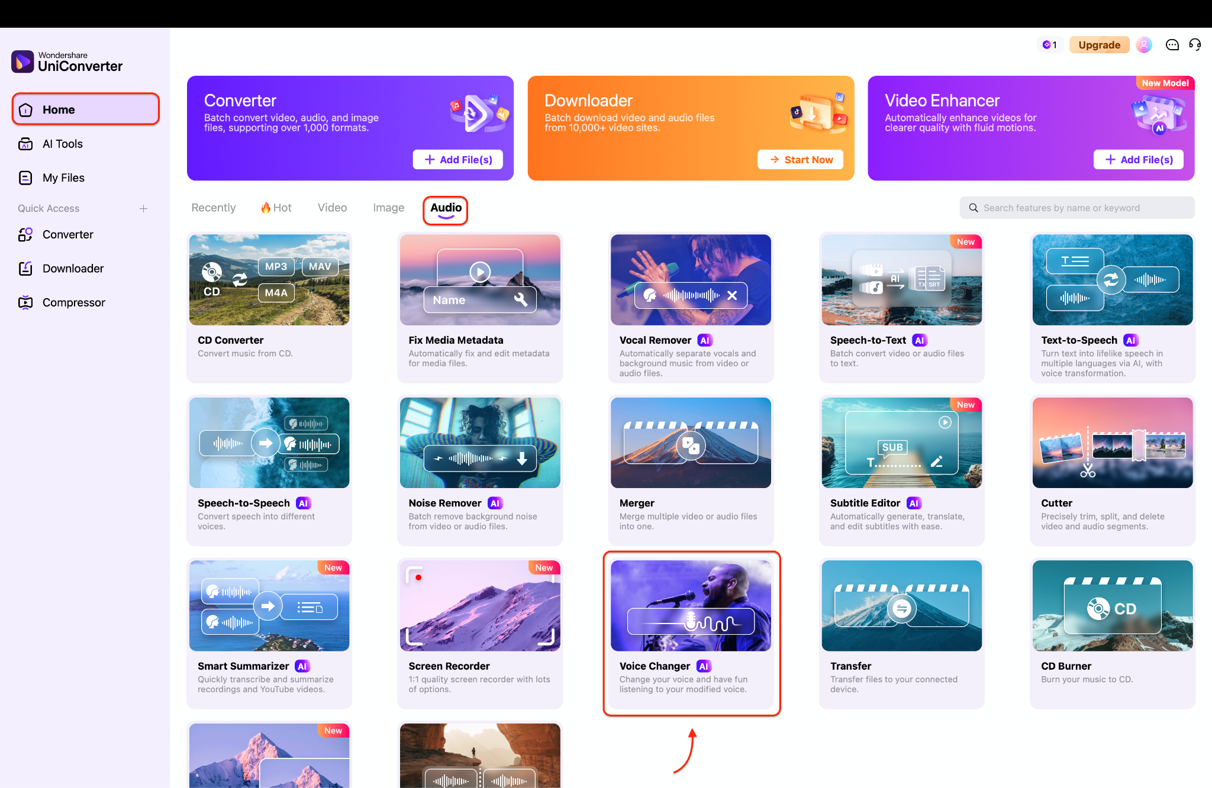Click the "Burn your music to CD." description
The image size is (1212, 788).
[1087, 680]
